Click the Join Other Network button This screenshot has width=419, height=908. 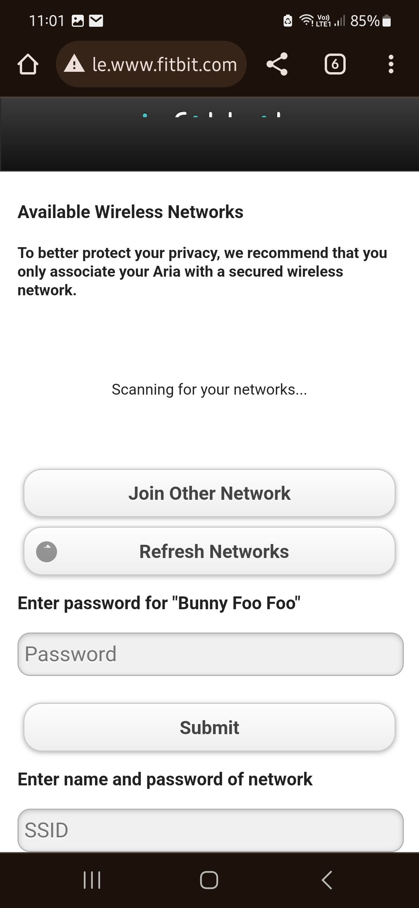pos(209,493)
